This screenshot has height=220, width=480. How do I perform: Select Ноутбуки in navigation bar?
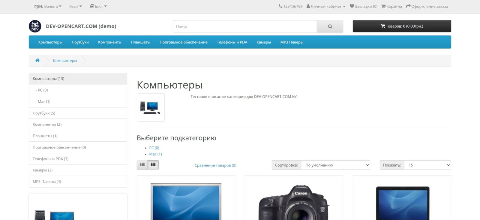click(80, 42)
